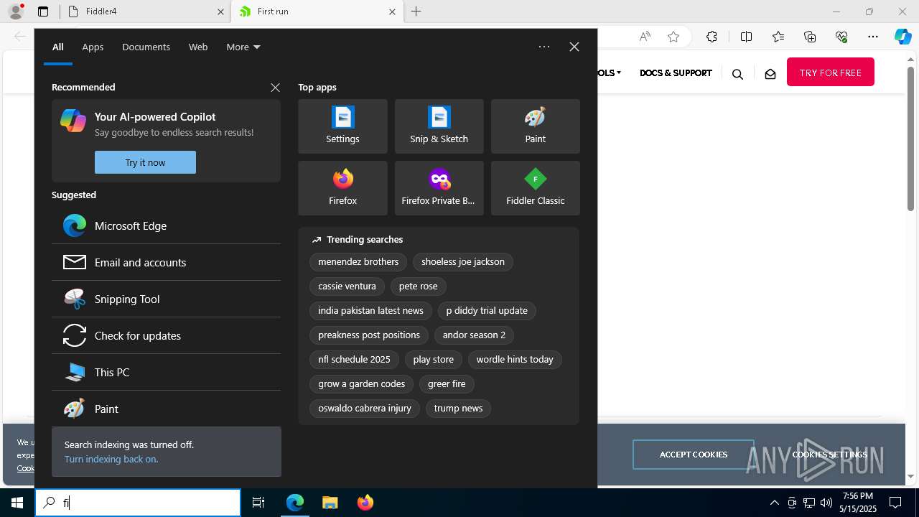Screen dimensions: 919x517
Task: Open a new browser tab
Action: 416,11
